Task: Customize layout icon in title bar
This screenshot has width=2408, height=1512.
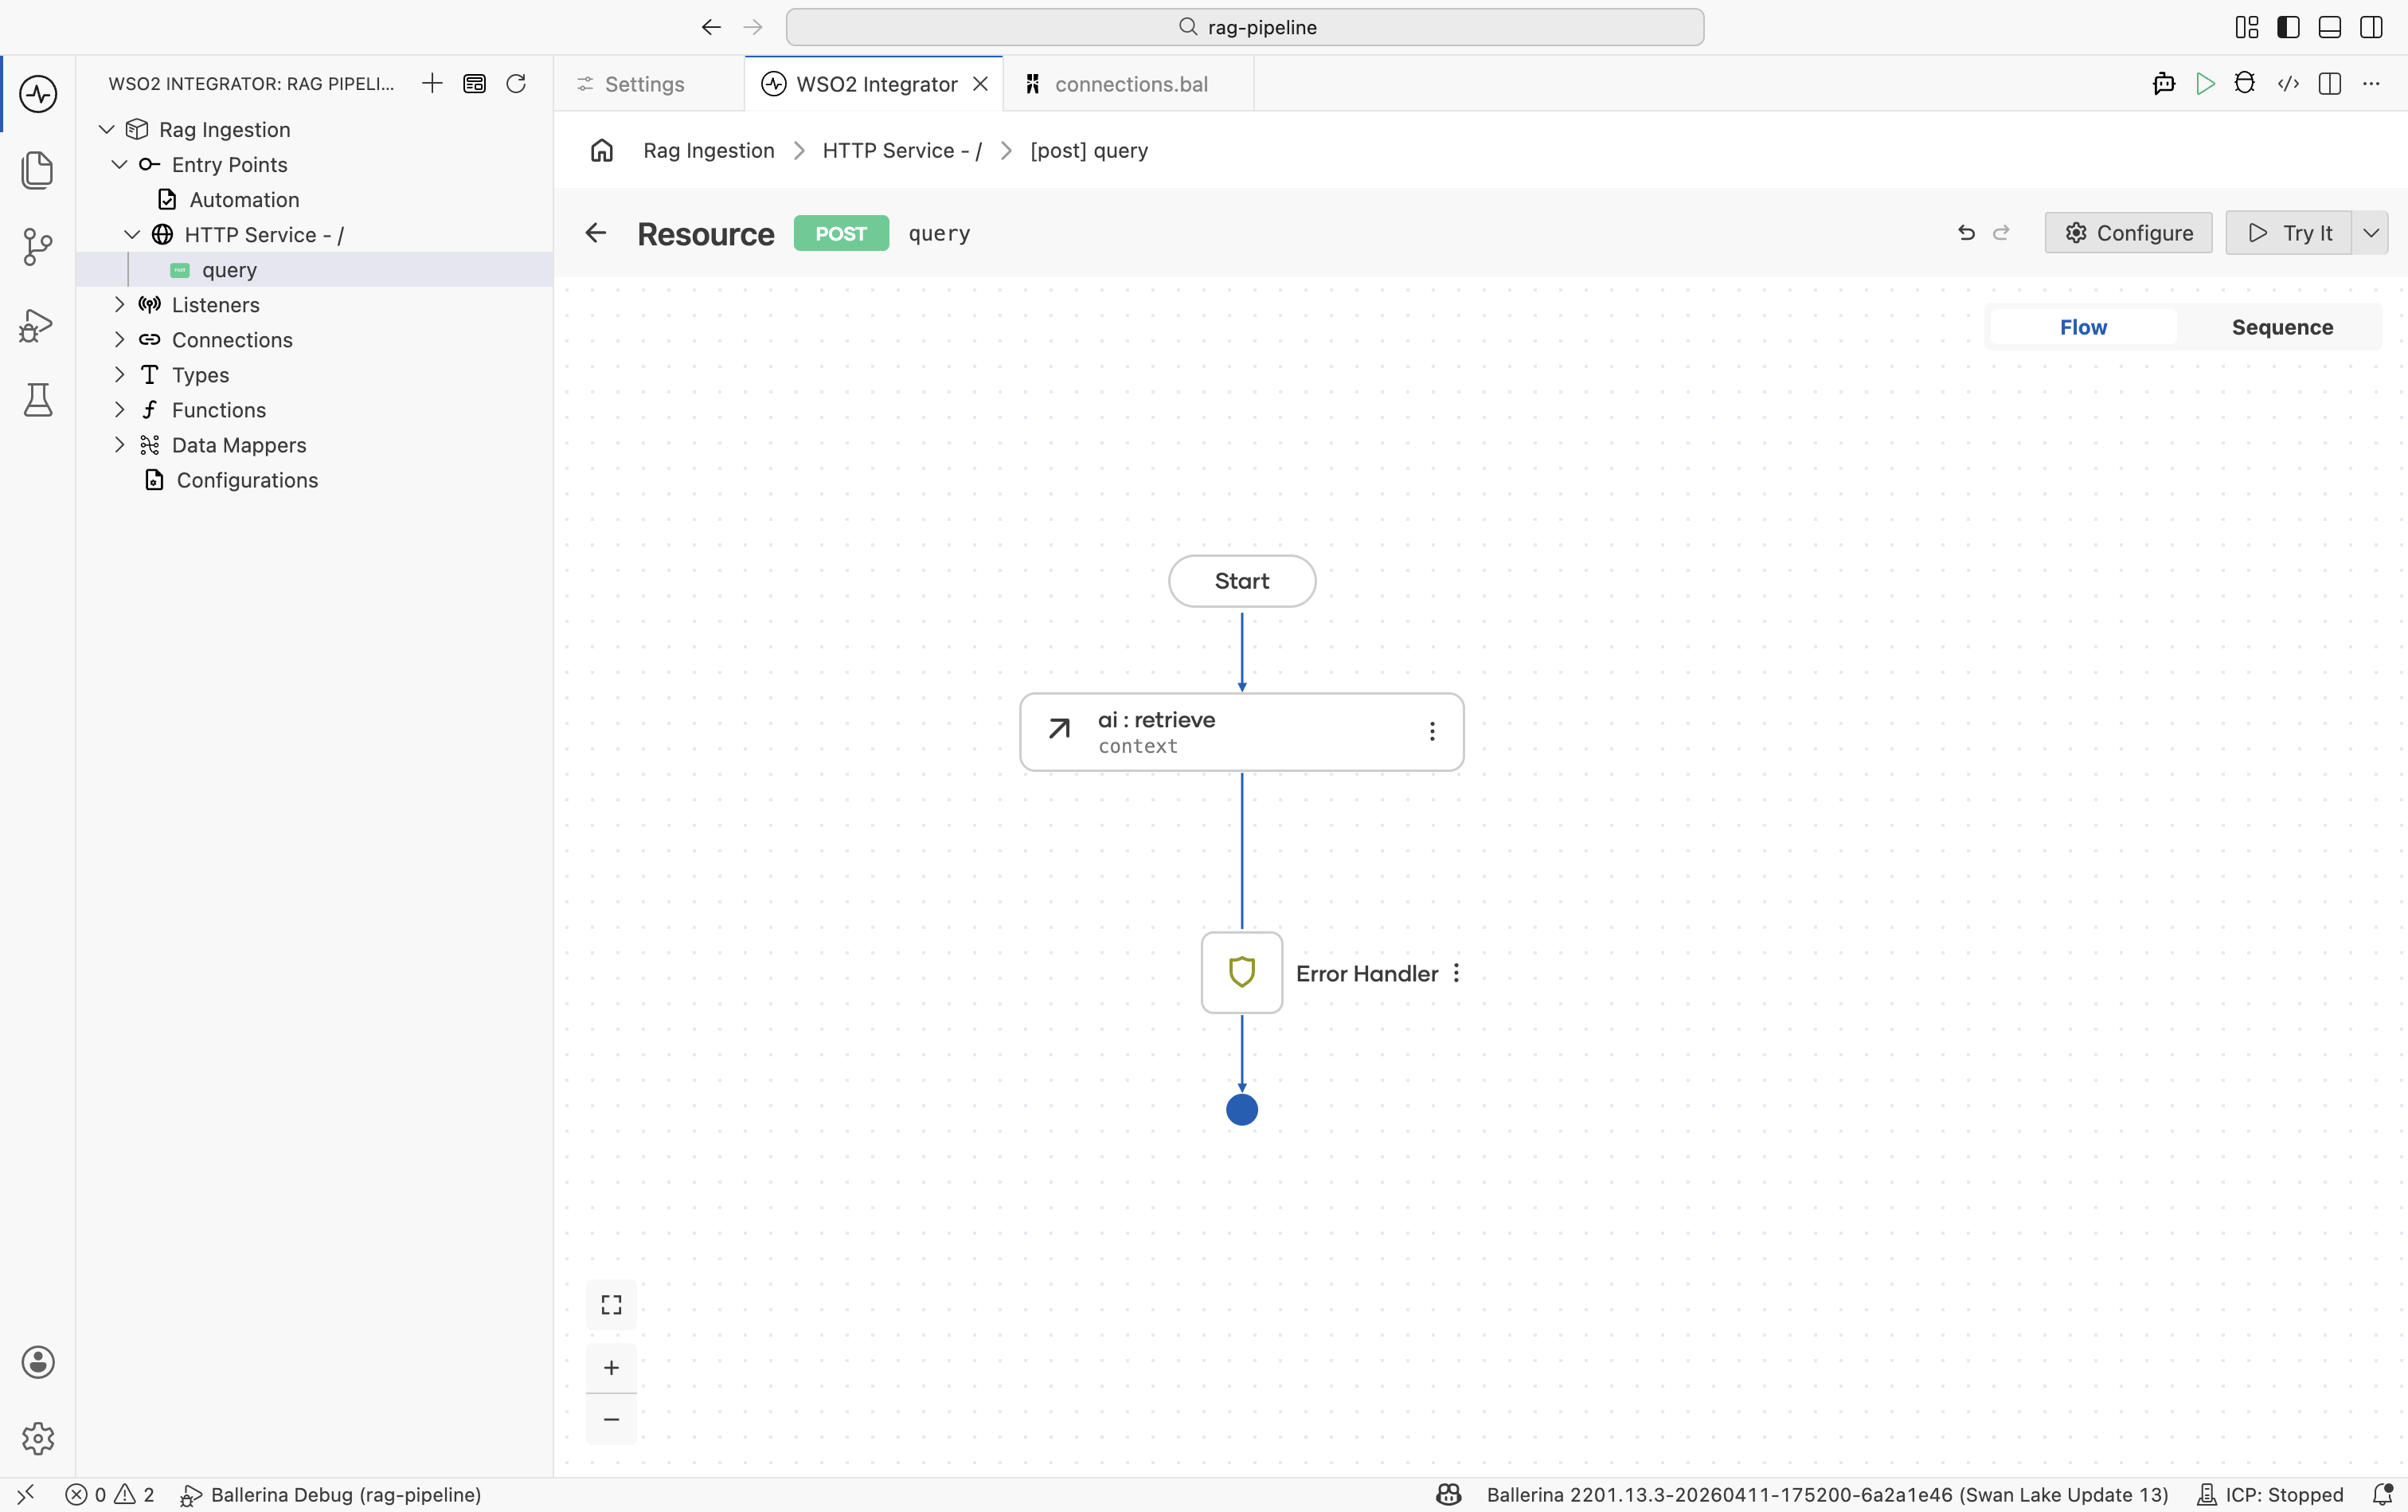Action: pyautogui.click(x=2247, y=27)
